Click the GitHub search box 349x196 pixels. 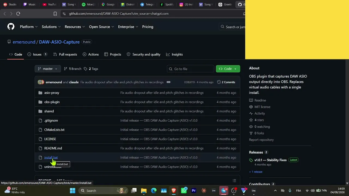tap(232, 27)
